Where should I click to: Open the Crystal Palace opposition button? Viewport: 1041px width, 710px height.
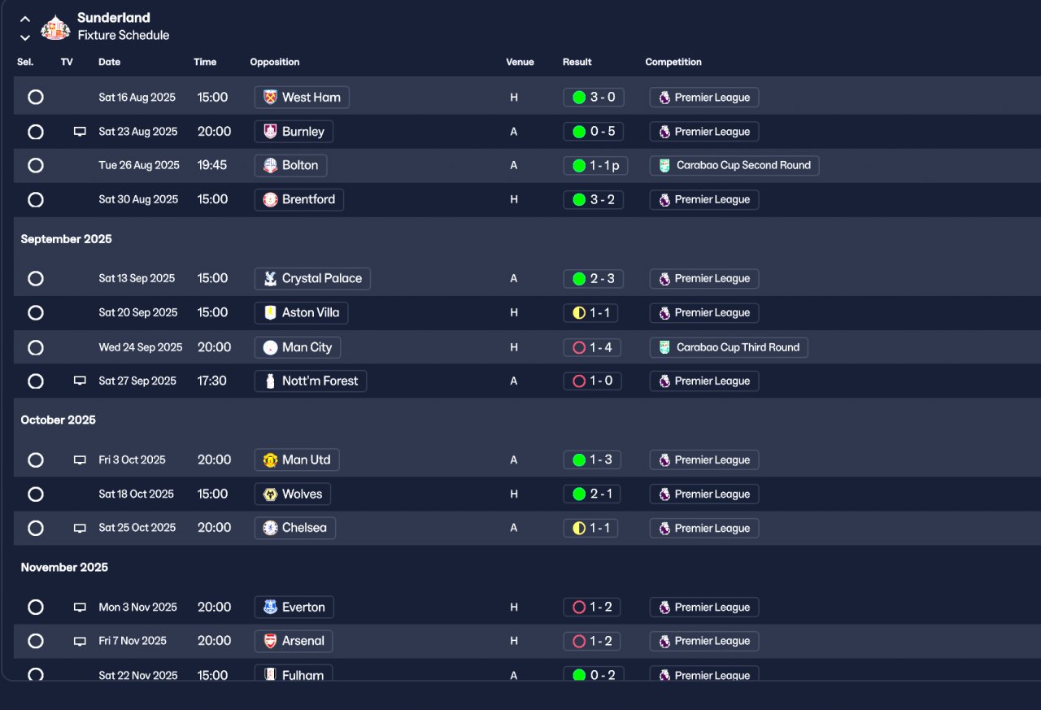[312, 278]
